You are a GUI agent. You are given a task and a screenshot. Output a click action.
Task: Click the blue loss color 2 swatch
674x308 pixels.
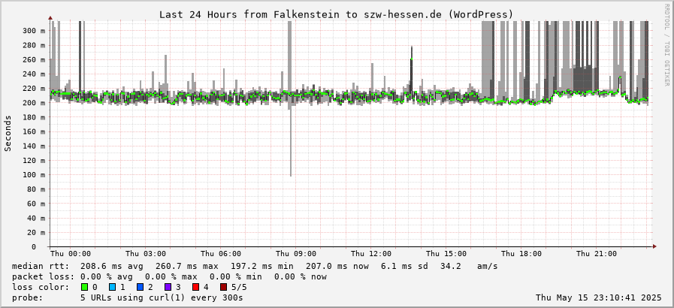click(140, 287)
